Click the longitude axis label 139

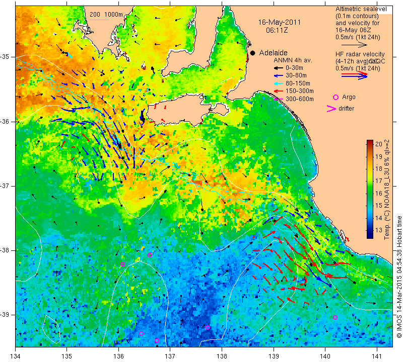(x=274, y=356)
